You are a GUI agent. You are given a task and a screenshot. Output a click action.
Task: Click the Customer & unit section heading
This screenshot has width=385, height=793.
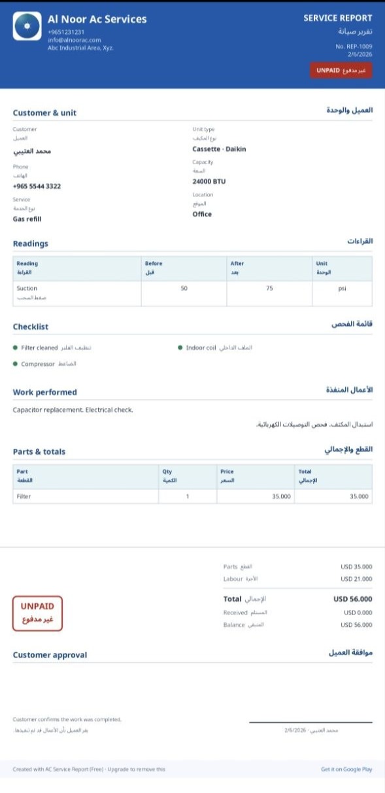pos(44,113)
